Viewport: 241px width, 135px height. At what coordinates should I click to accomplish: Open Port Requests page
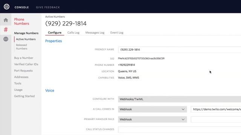23,70
